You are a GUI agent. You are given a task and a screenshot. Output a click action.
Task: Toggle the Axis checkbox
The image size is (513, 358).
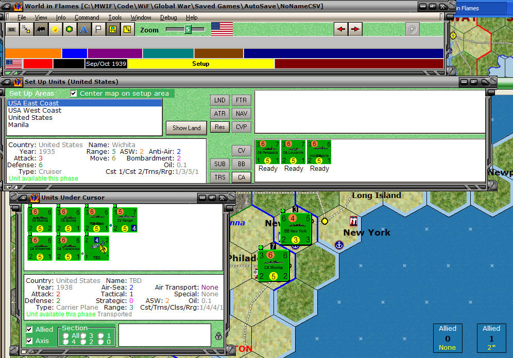click(29, 340)
